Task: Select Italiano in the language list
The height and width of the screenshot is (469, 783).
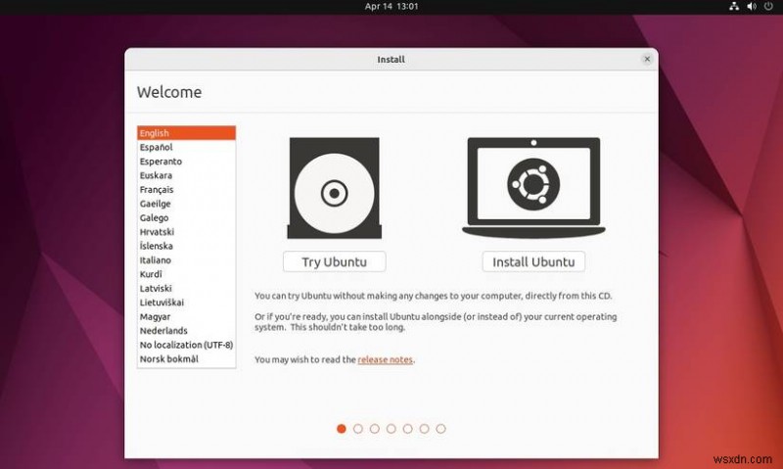Action: (186, 259)
